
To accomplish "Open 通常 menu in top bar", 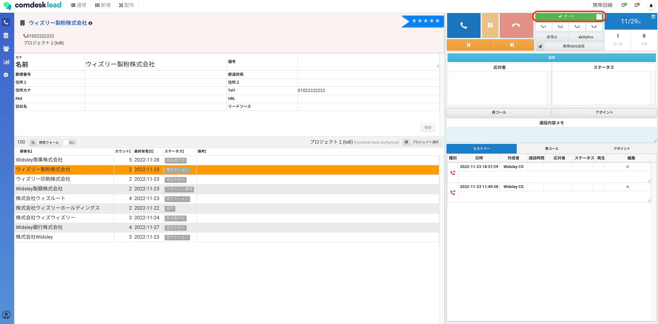I will [79, 5].
